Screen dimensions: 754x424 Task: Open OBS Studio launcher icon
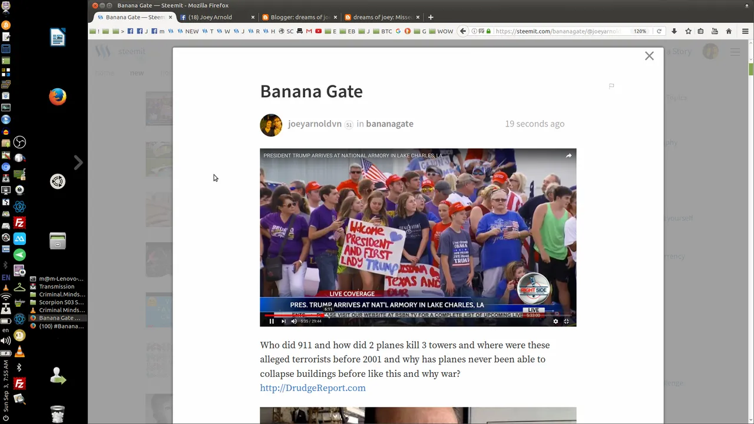pyautogui.click(x=19, y=143)
